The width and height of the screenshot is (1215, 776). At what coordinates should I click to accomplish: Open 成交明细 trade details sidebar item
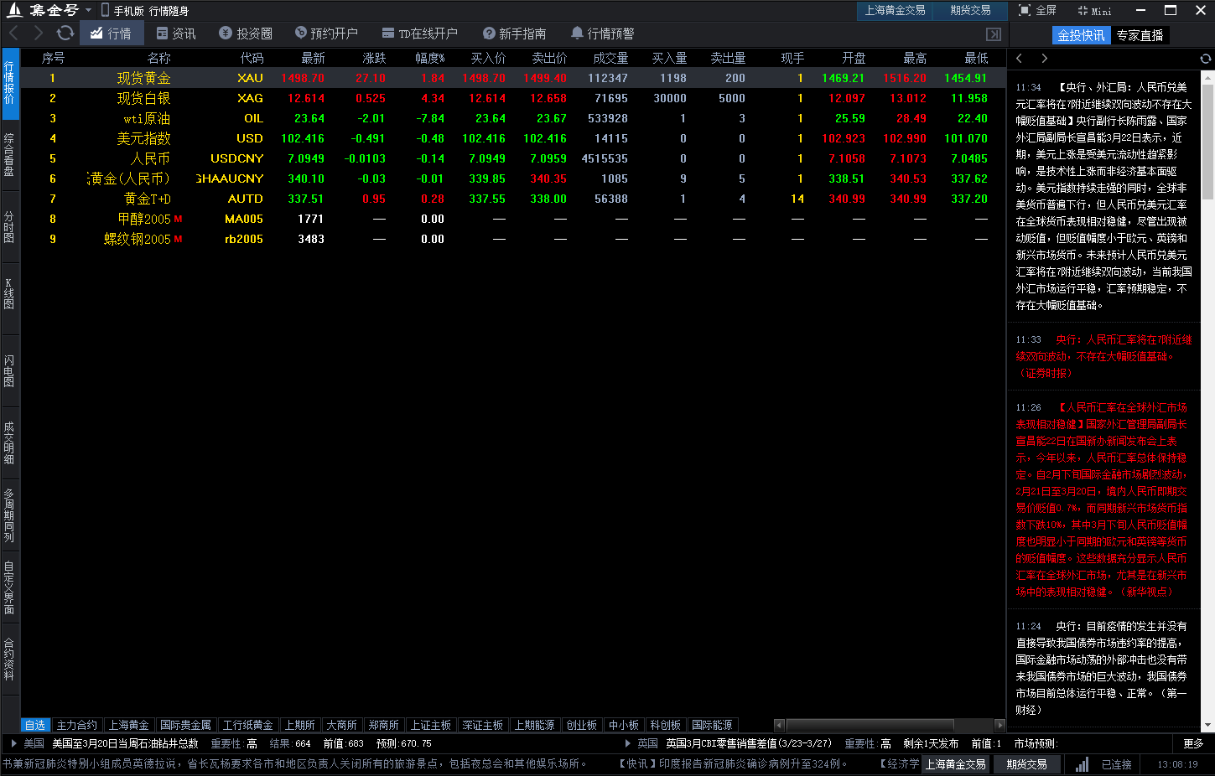click(x=9, y=443)
